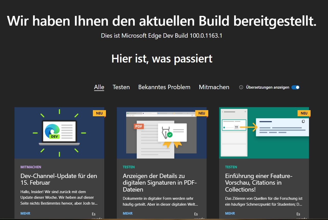Click the NEU badge on Dev-Channel-Update card
328x220 pixels.
coord(99,113)
